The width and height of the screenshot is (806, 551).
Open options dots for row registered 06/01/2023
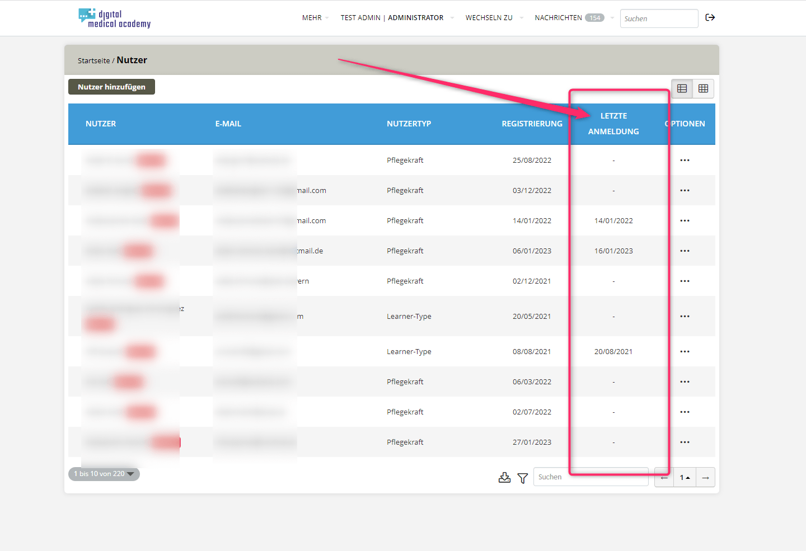point(685,251)
